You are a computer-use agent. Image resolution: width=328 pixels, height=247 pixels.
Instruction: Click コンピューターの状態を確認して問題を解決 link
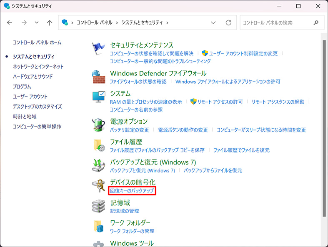coord(152,54)
